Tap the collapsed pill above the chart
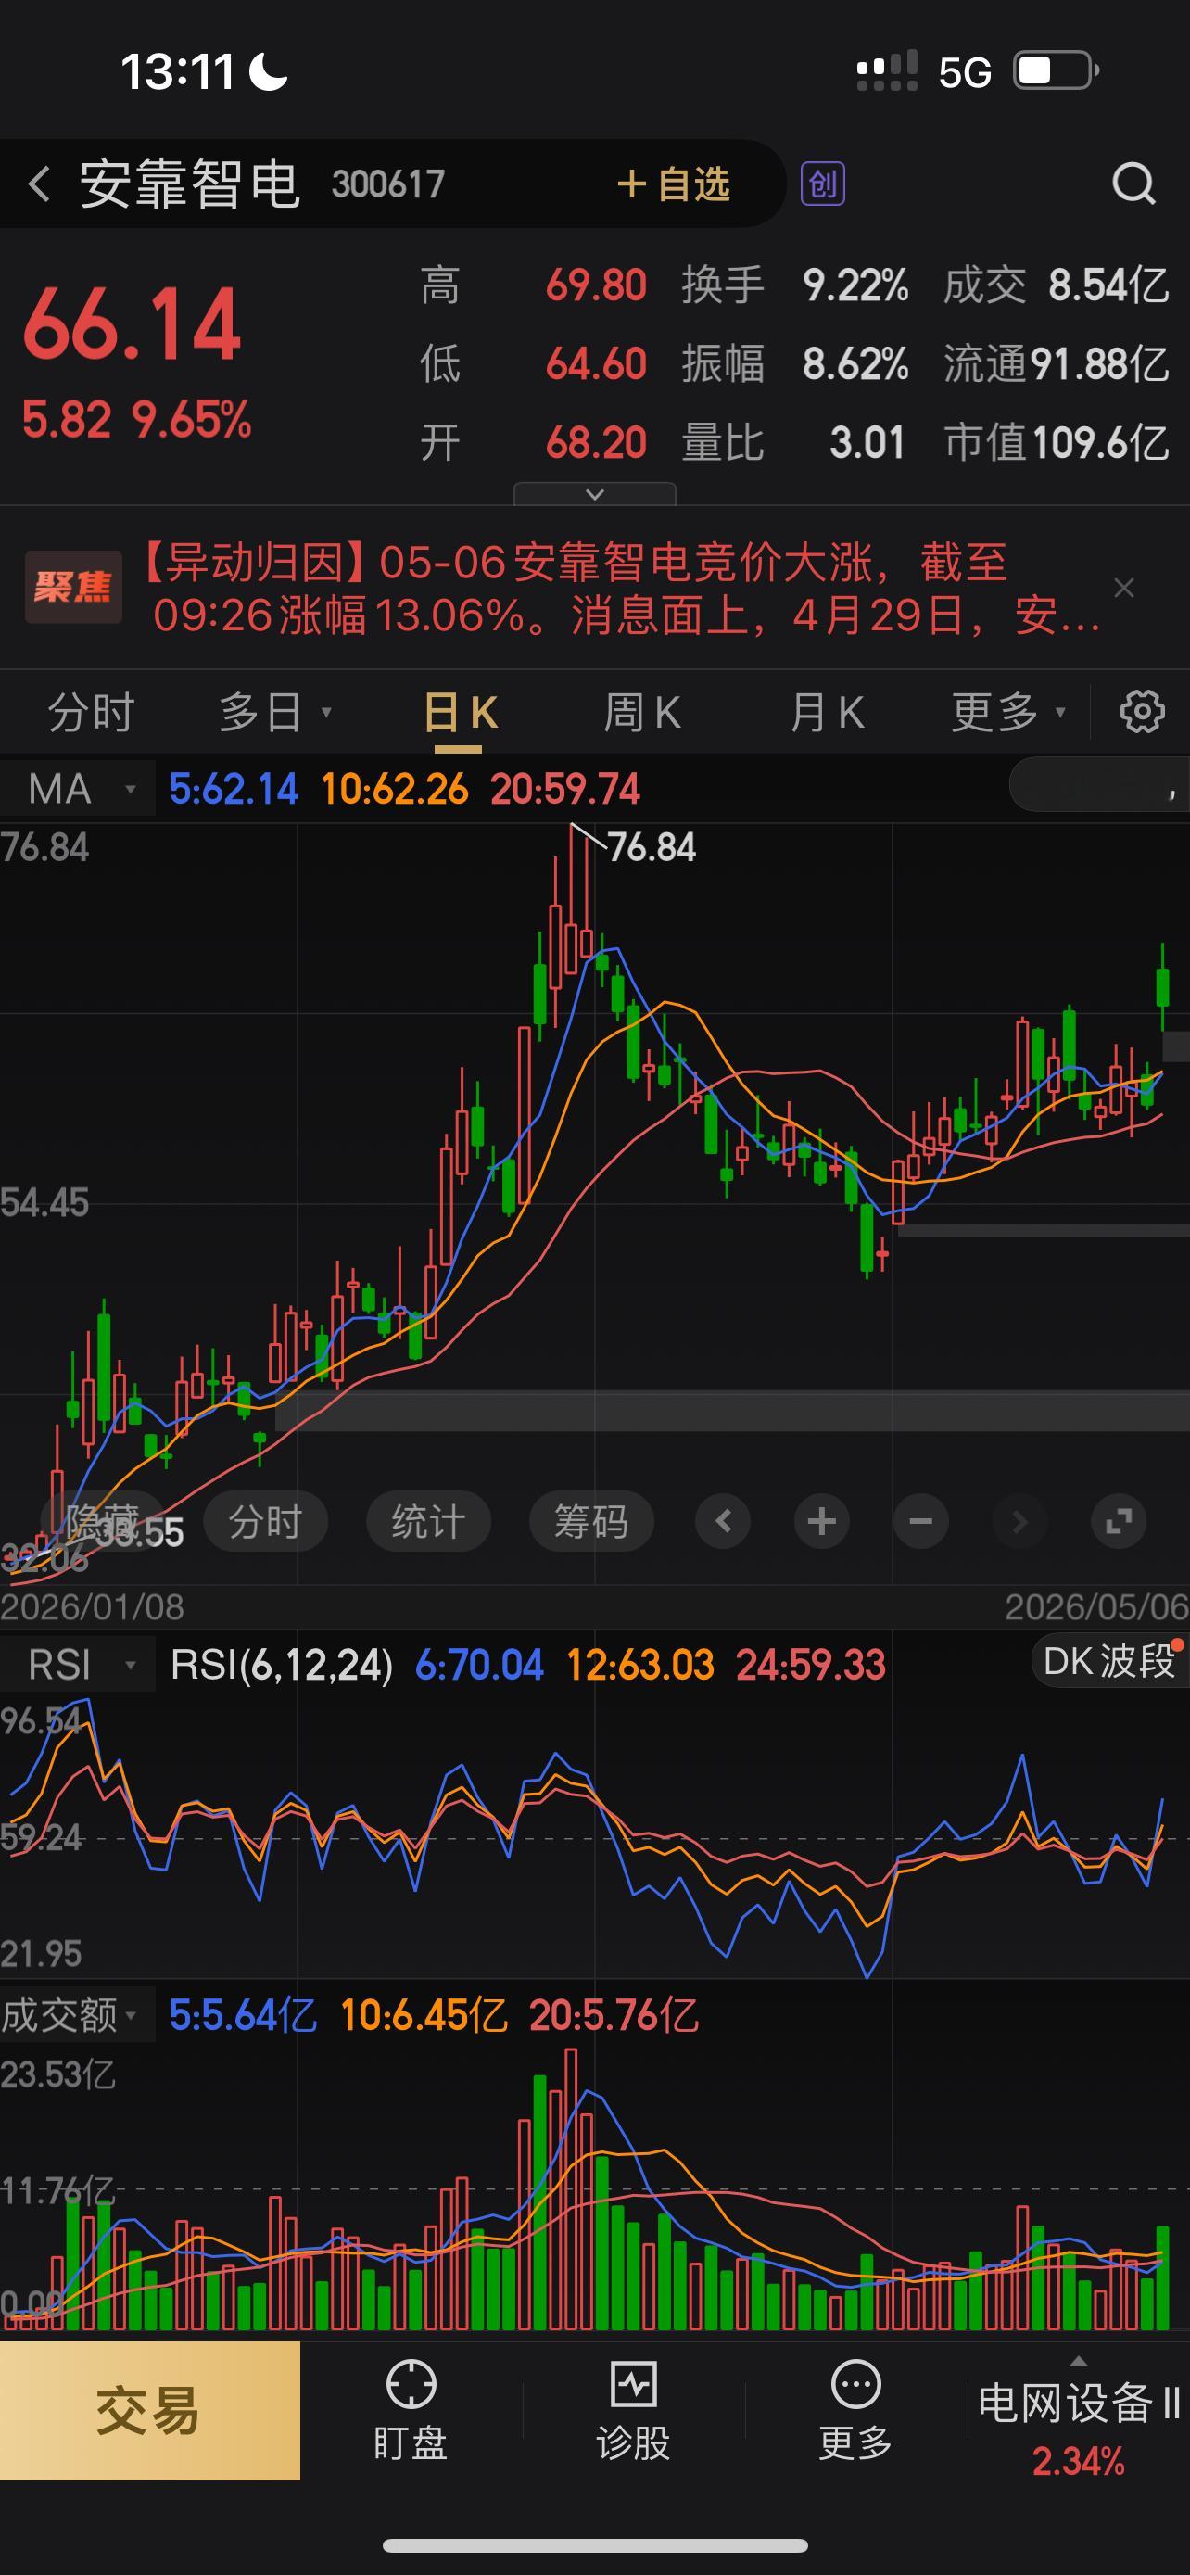The height and width of the screenshot is (2575, 1190). tap(1099, 786)
